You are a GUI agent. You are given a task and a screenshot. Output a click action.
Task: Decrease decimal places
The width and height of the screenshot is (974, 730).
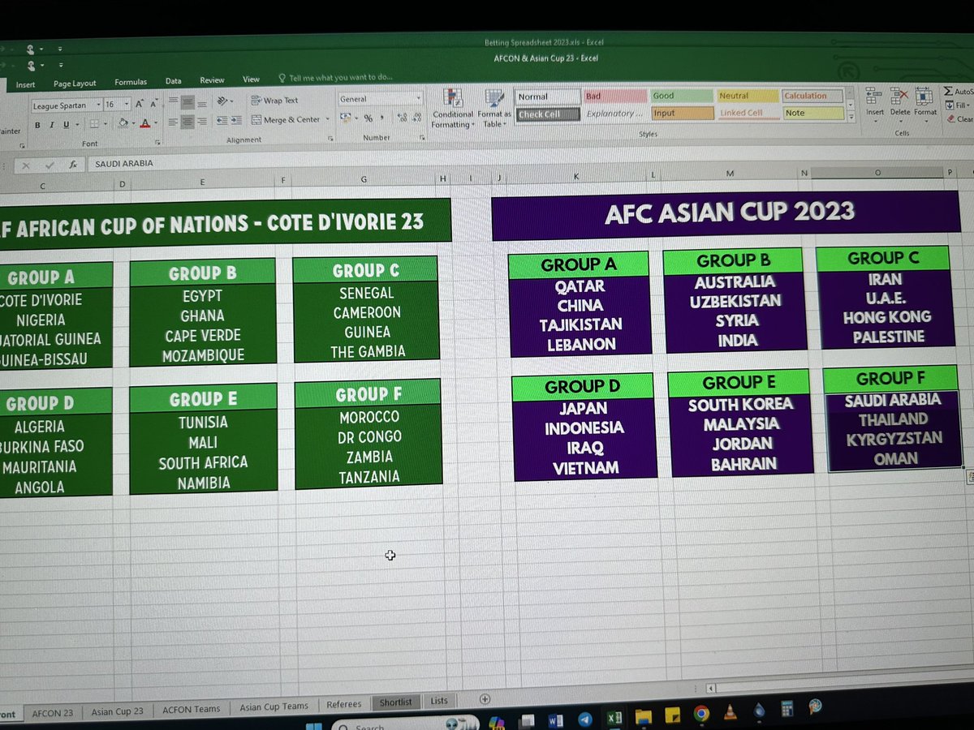(415, 118)
